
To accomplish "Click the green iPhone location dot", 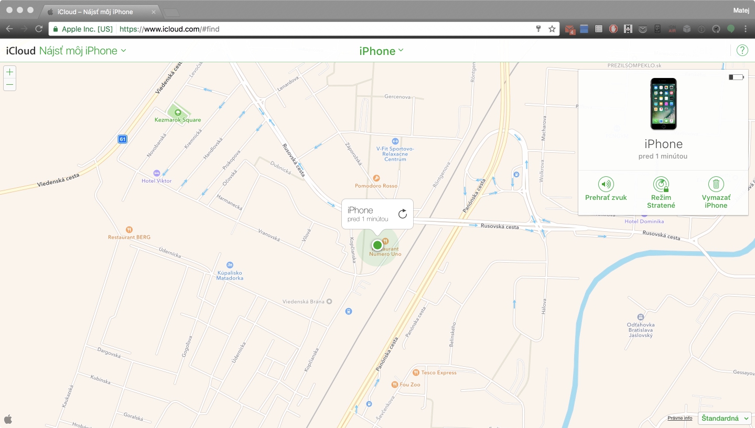I will click(x=377, y=245).
